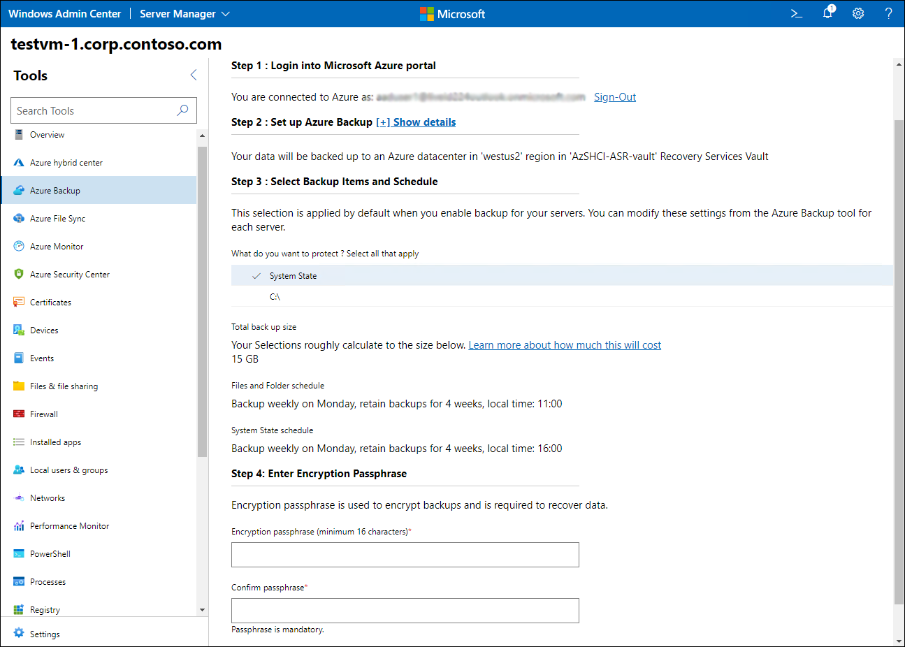Click the Azure File Sync icon
905x647 pixels.
[19, 219]
